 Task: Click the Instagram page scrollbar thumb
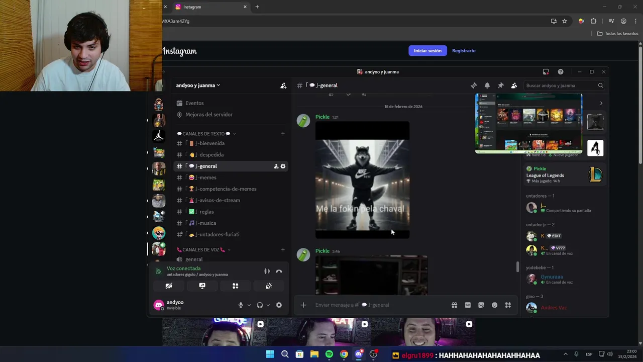(x=640, y=105)
